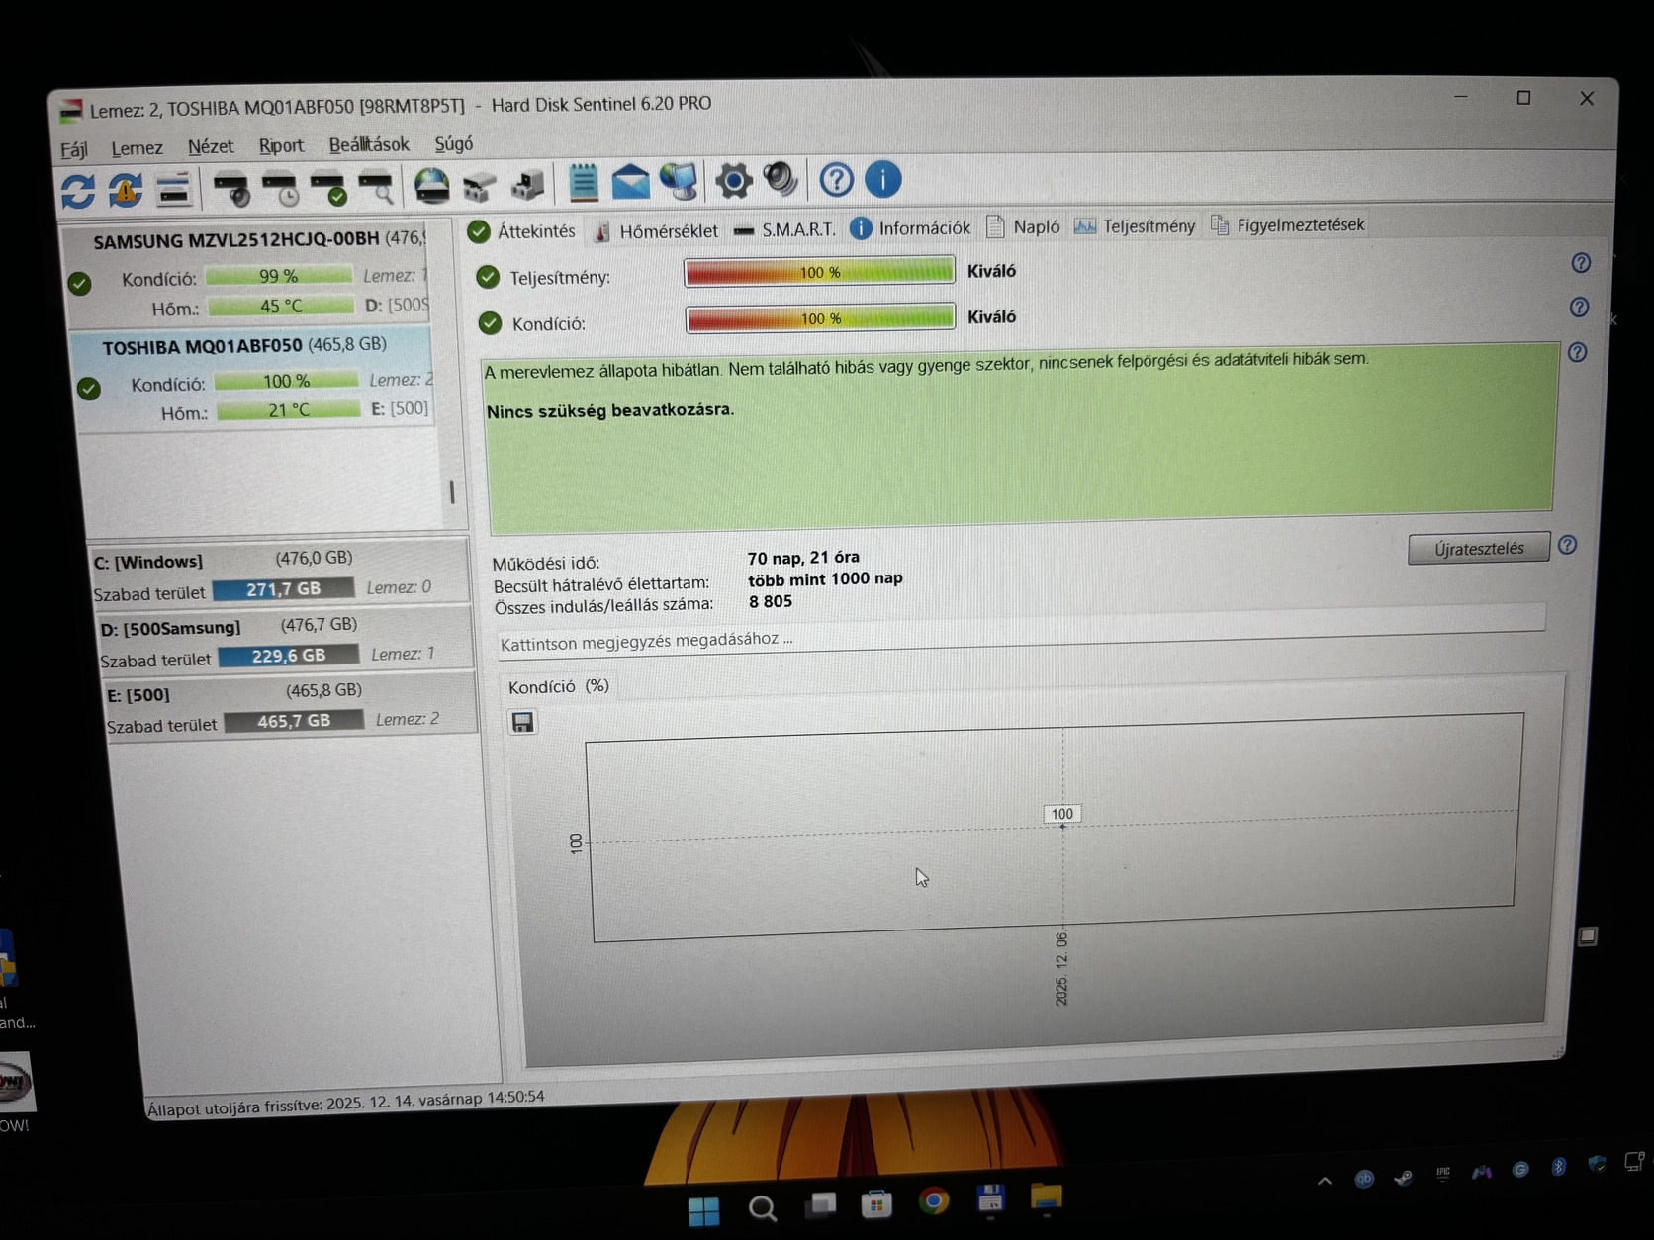The height and width of the screenshot is (1240, 1654).
Task: Switch to the S.M.A.R.T. tab
Action: click(x=784, y=229)
